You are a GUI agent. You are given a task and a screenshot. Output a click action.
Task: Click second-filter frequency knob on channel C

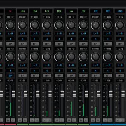10,57
